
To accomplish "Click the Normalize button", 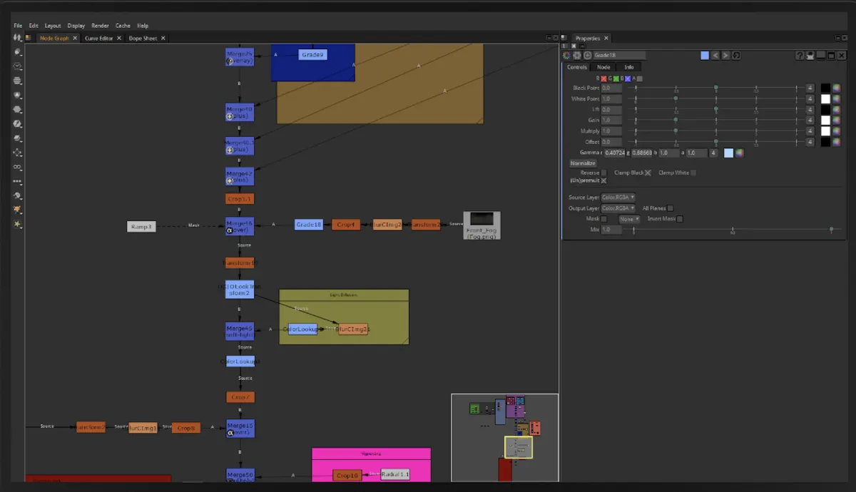I will 583,163.
